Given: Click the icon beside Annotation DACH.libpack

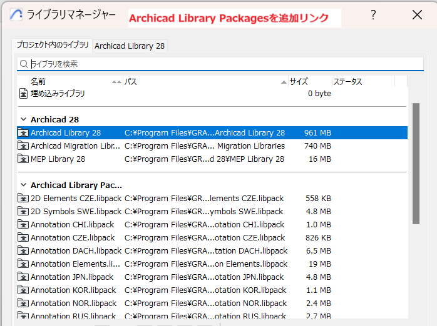Looking at the screenshot, I should coord(23,250).
